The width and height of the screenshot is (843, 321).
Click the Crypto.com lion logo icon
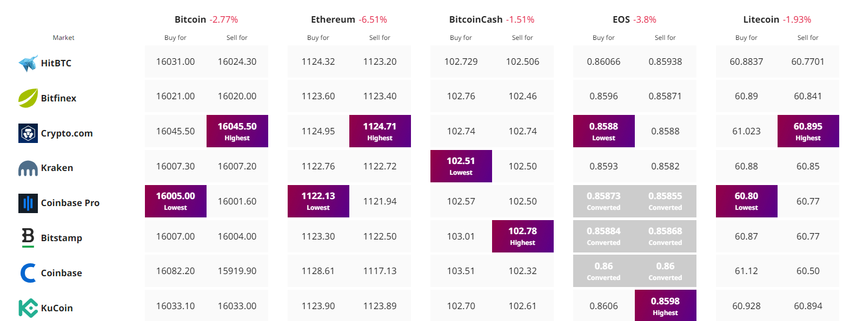28,133
